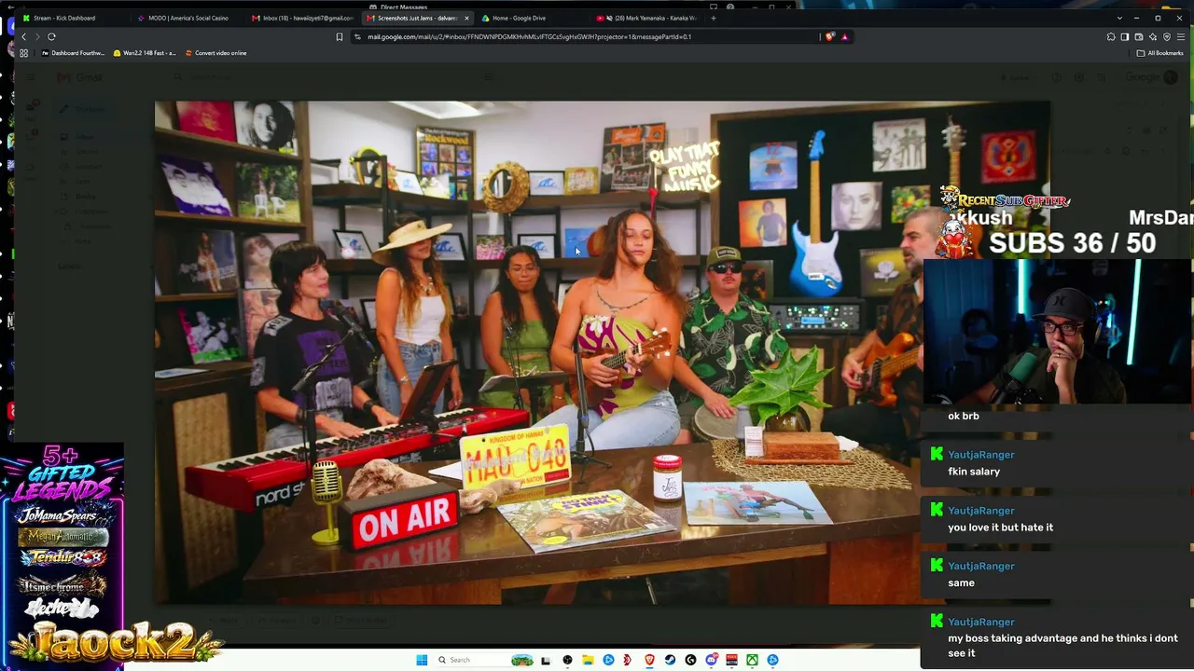This screenshot has height=671, width=1194.
Task: Click the SUBS 36 / 50 goal counter
Action: pyautogui.click(x=1073, y=243)
